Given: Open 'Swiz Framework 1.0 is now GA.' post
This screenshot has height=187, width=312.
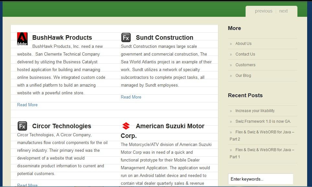Looking at the screenshot, I should (x=263, y=121).
